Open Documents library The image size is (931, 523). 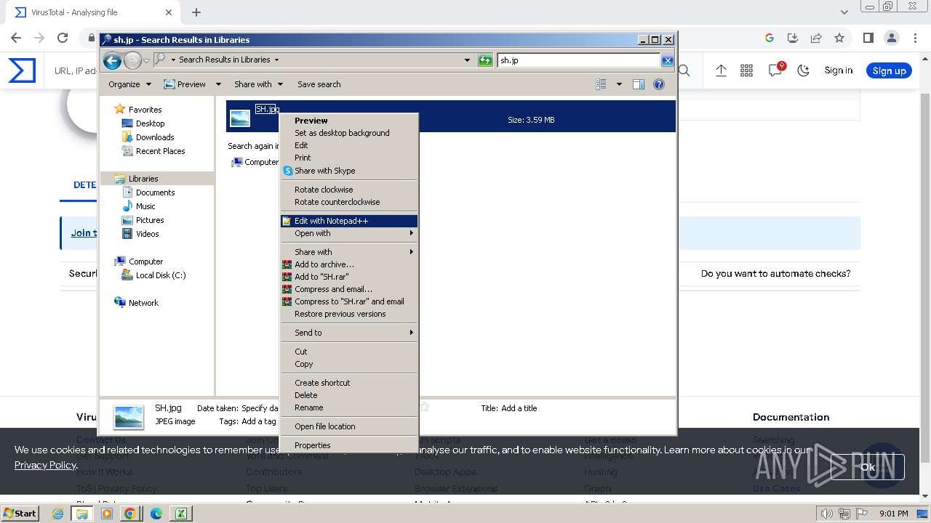(x=155, y=192)
